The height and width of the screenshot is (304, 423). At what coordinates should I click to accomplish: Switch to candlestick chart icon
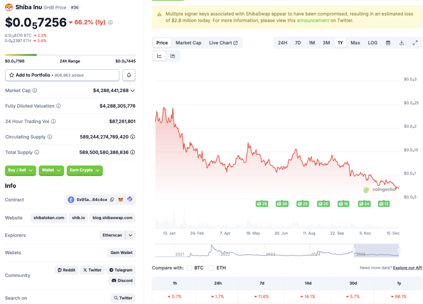(x=173, y=56)
